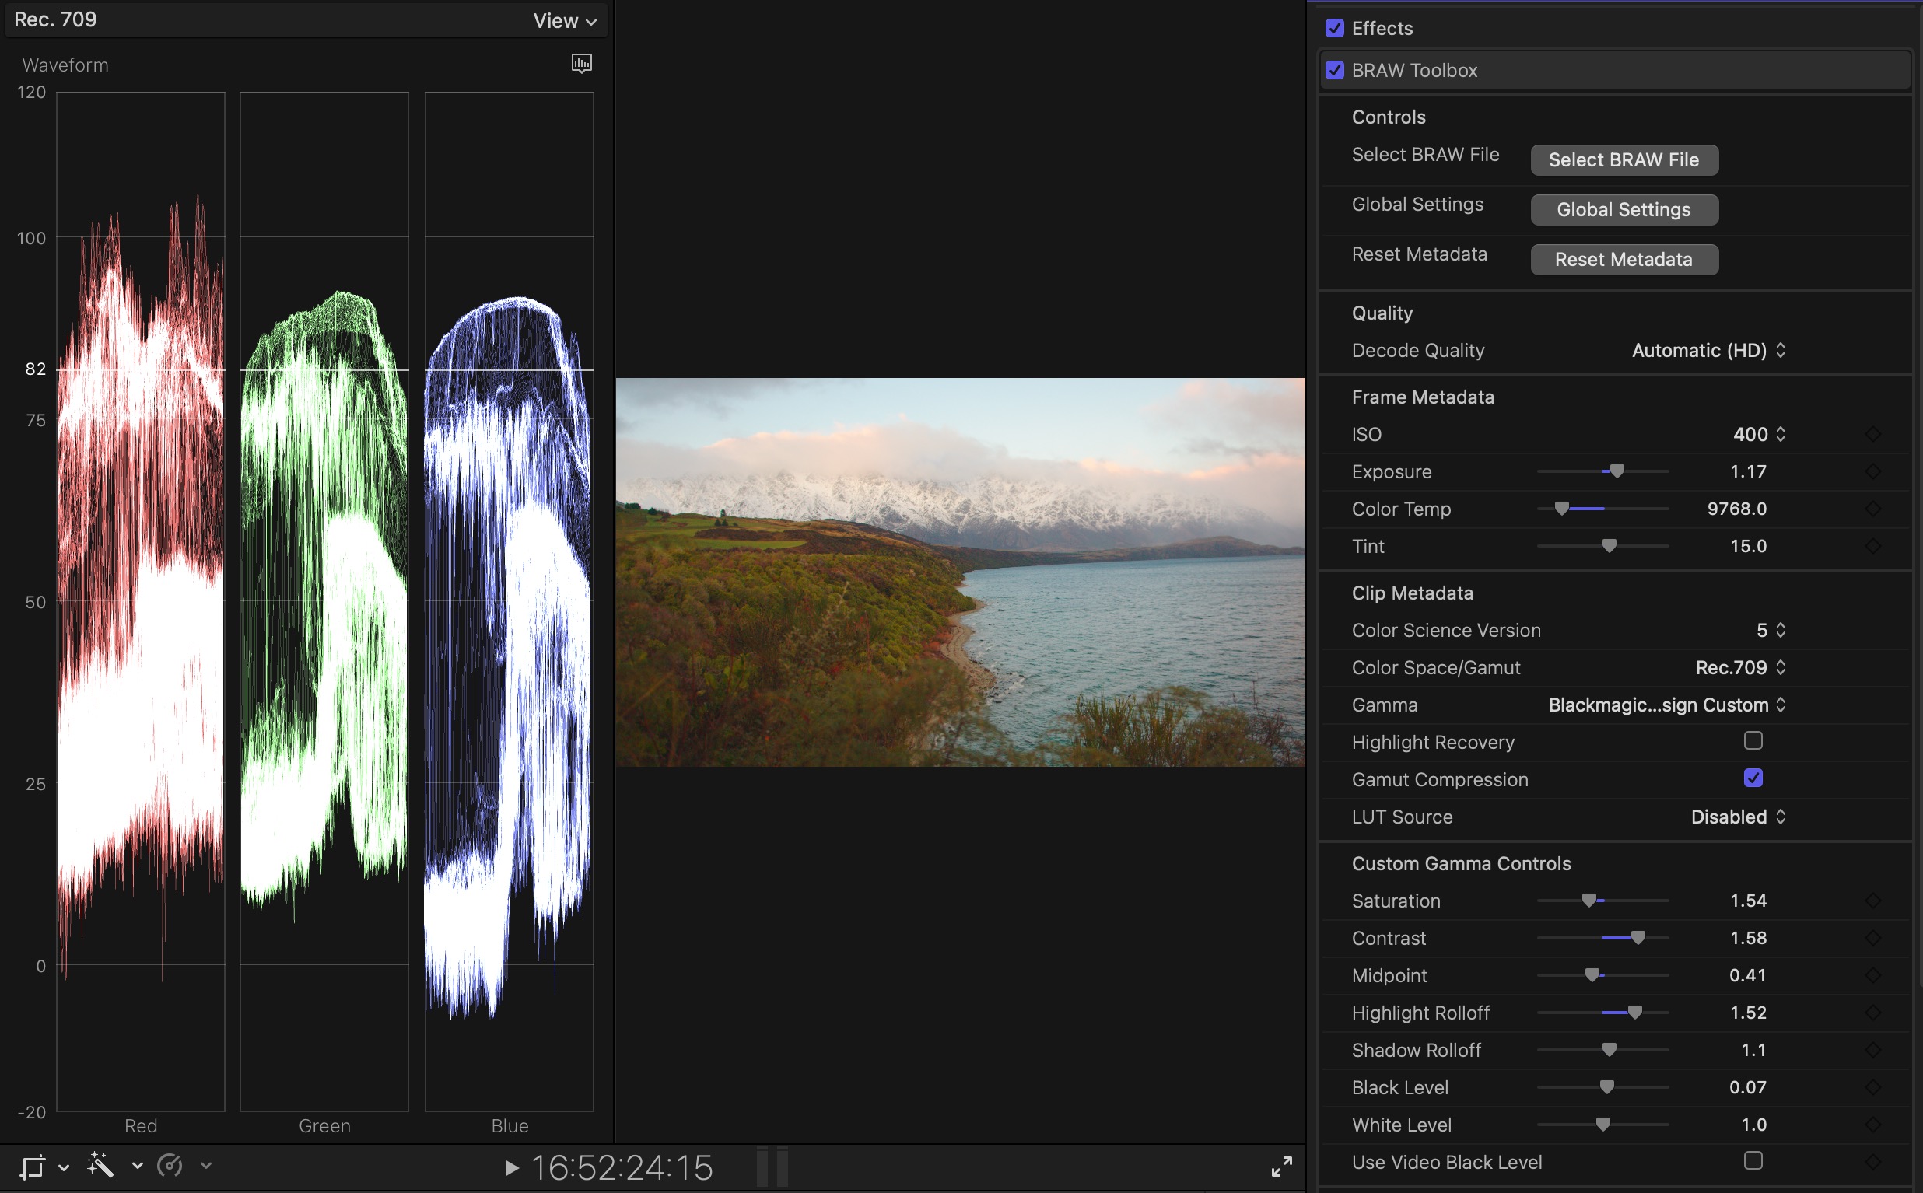The image size is (1923, 1193).
Task: Toggle full screen viewer arrows icon
Action: (1281, 1167)
